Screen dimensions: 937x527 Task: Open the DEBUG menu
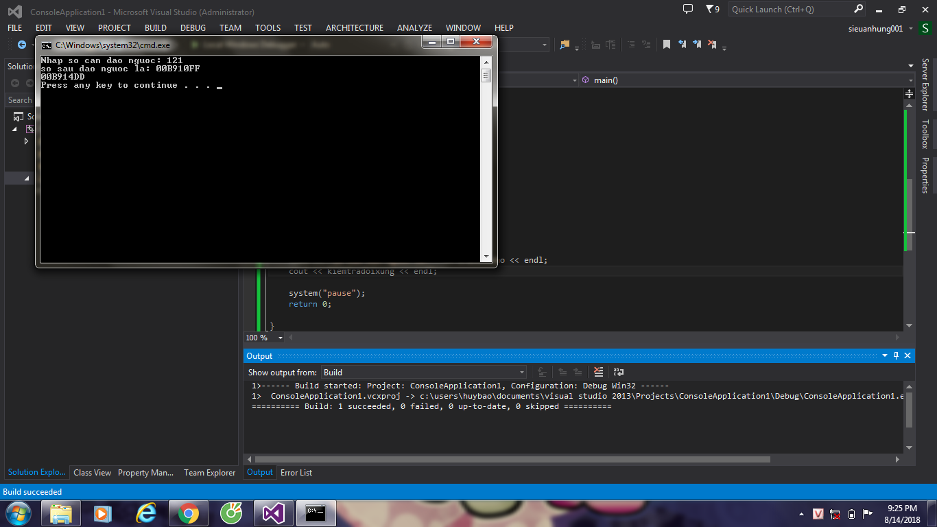pos(193,28)
